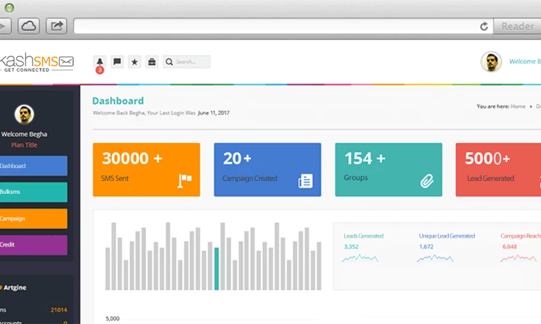Open the Campaign sidebar item
The image size is (541, 324).
[32, 219]
